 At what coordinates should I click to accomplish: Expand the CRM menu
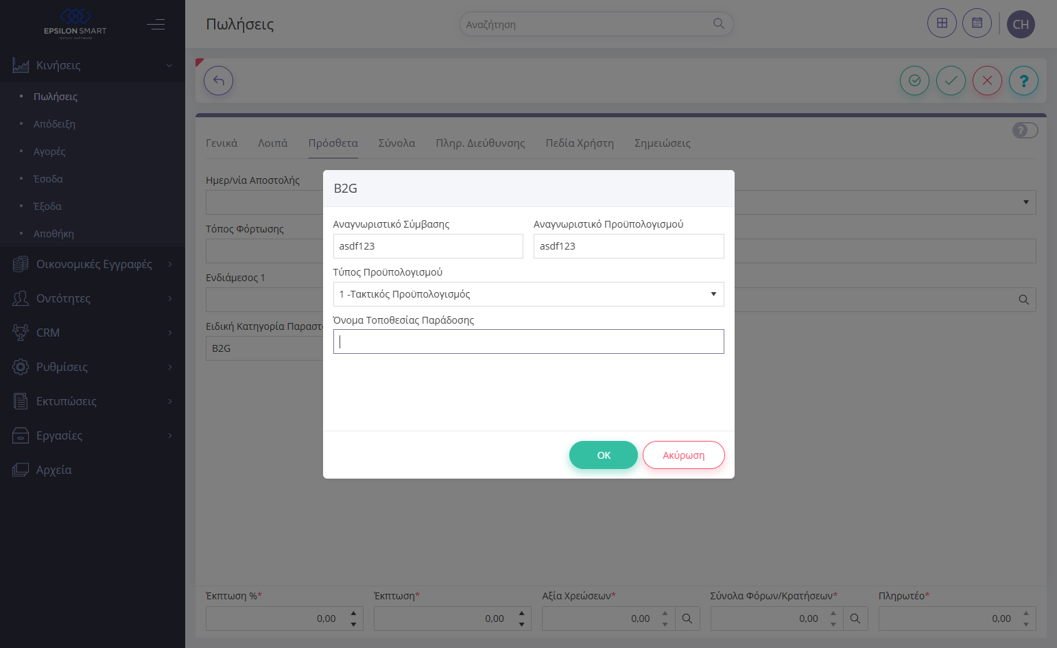(x=170, y=333)
